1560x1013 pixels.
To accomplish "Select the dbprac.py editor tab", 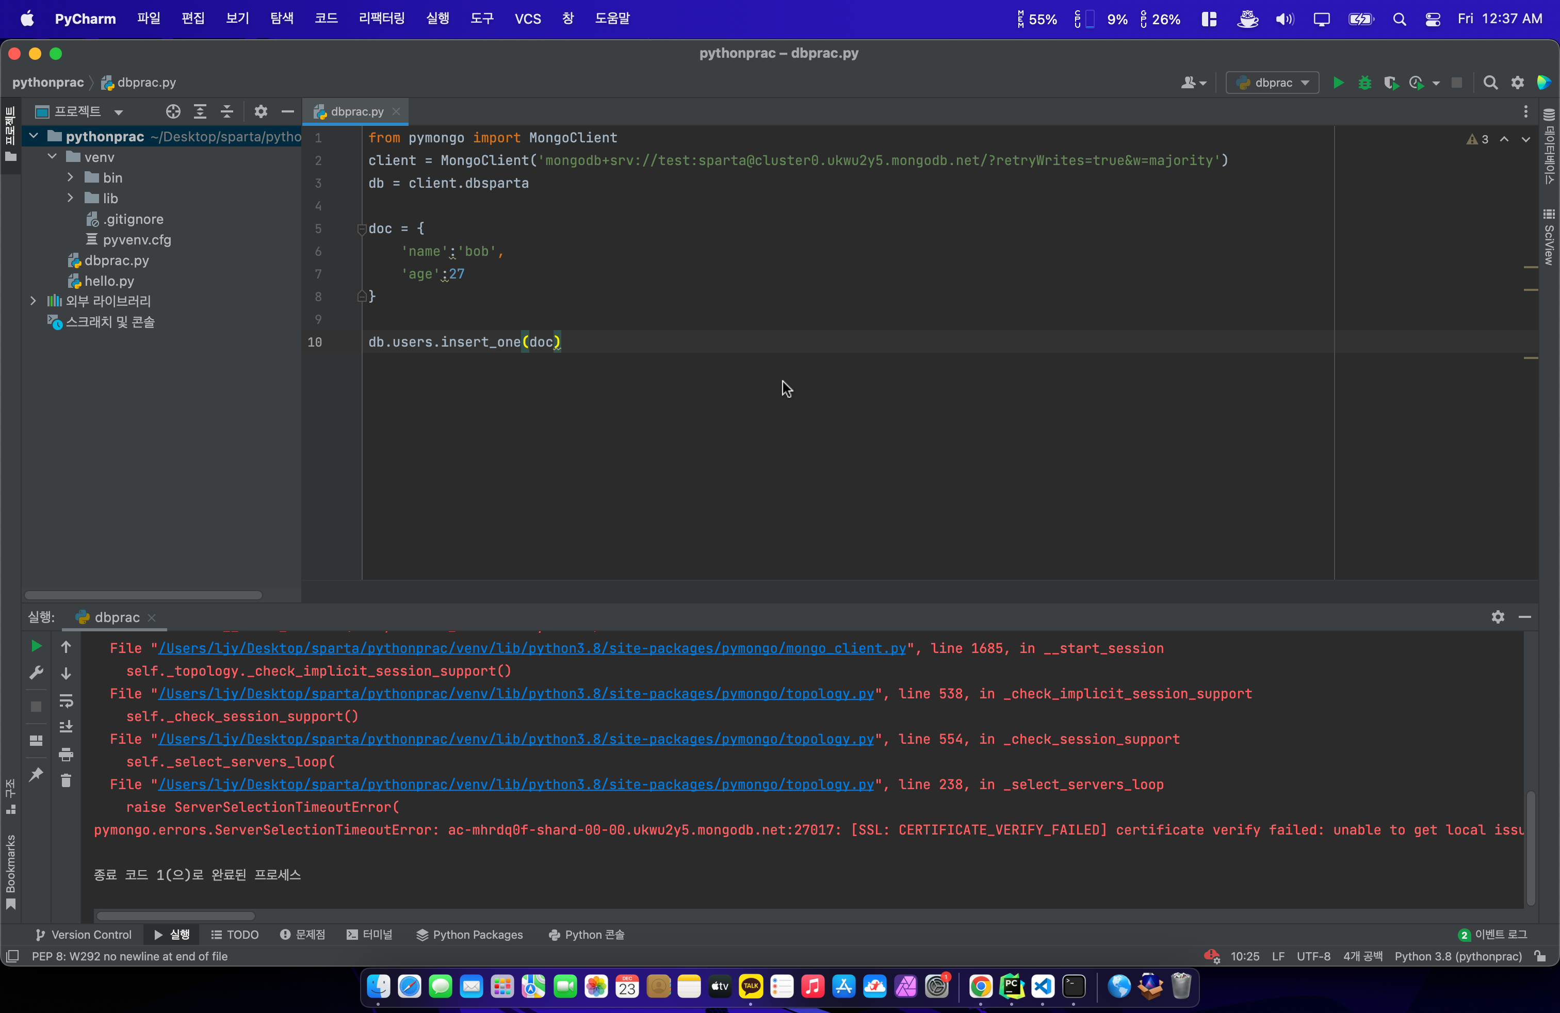I will tap(356, 111).
